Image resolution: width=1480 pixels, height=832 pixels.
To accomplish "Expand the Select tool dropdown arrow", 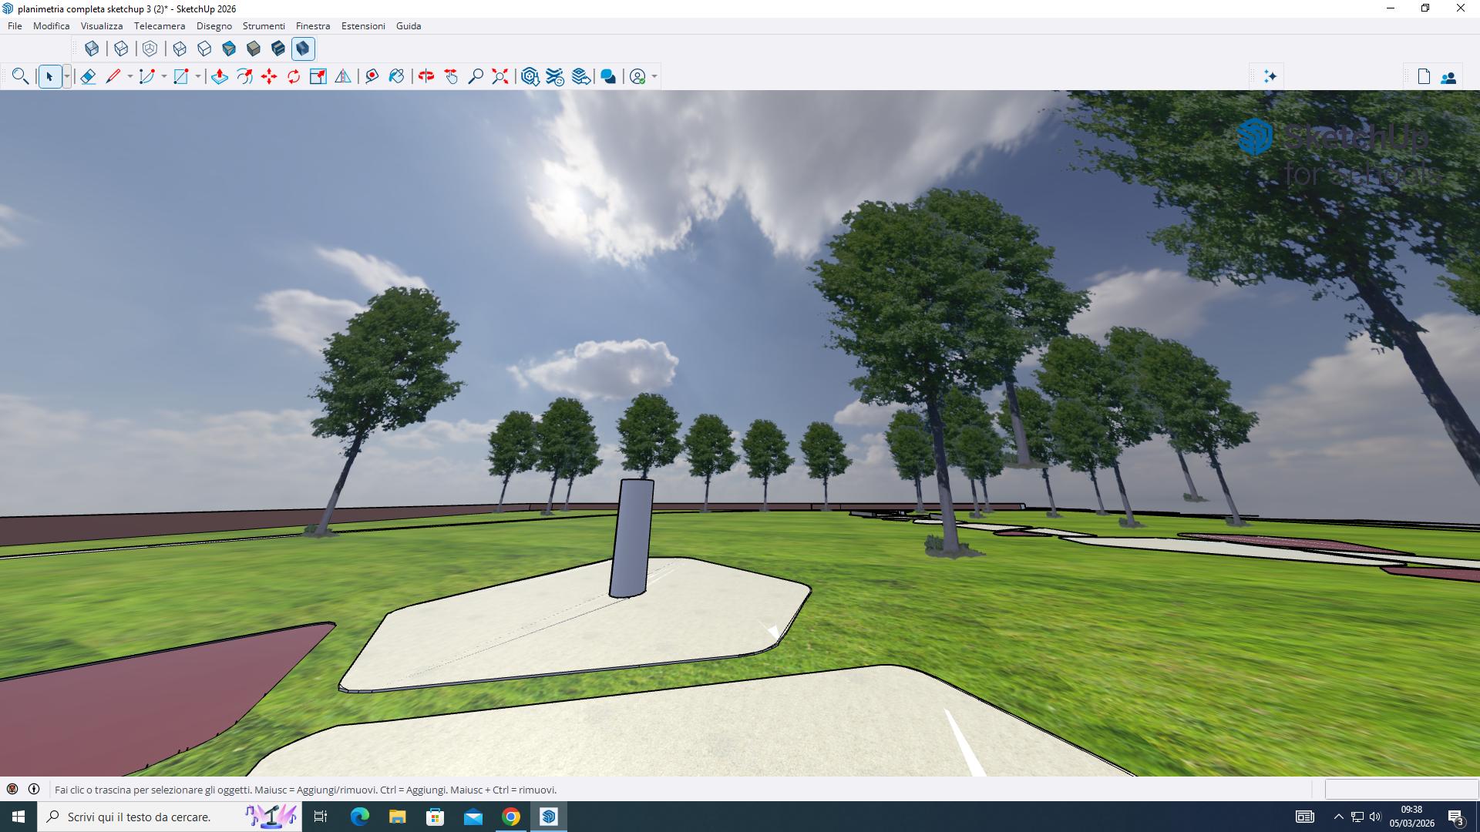I will (67, 76).
